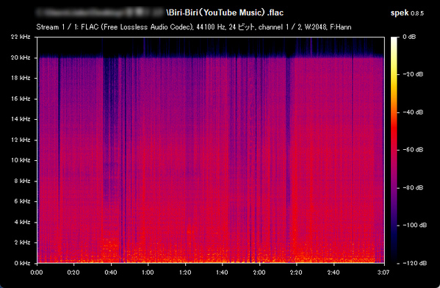Click the 2:40 time axis label

tap(333, 273)
